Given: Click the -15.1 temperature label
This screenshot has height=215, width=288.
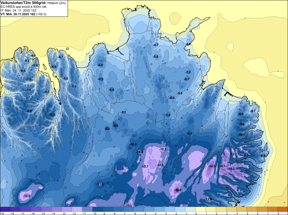Looking at the screenshot, I should (222, 166).
